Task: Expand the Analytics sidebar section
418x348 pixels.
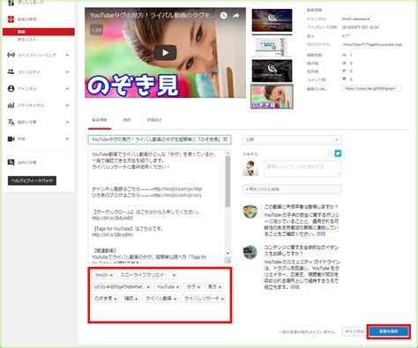Action: [x=68, y=105]
